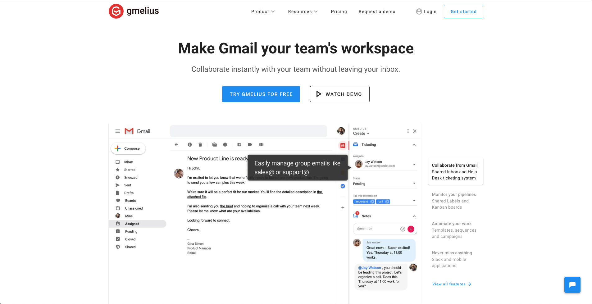The height and width of the screenshot is (304, 592).
Task: Remove the call tag
Action: click(387, 202)
